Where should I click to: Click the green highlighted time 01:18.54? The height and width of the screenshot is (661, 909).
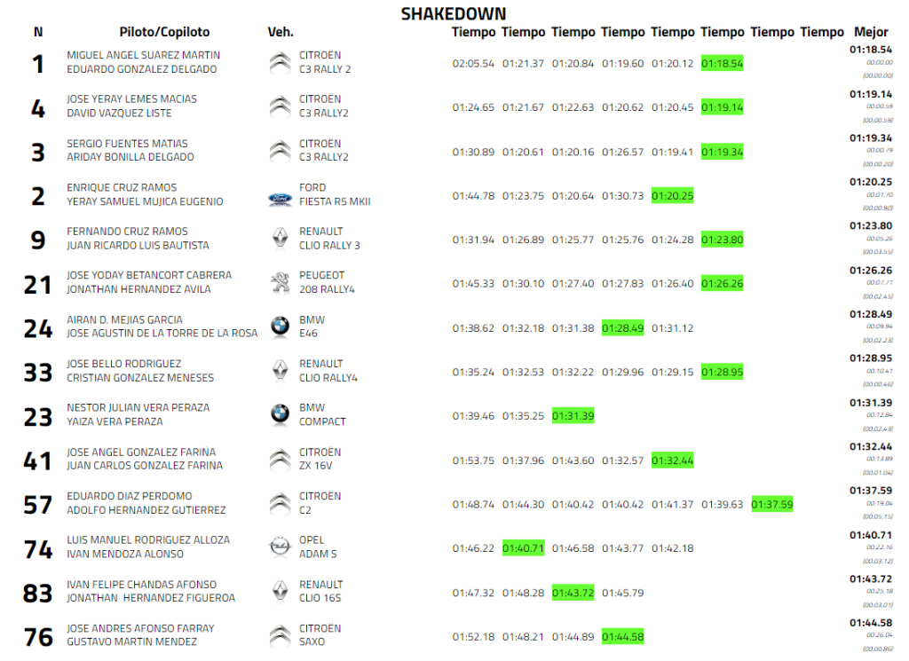pyautogui.click(x=722, y=64)
